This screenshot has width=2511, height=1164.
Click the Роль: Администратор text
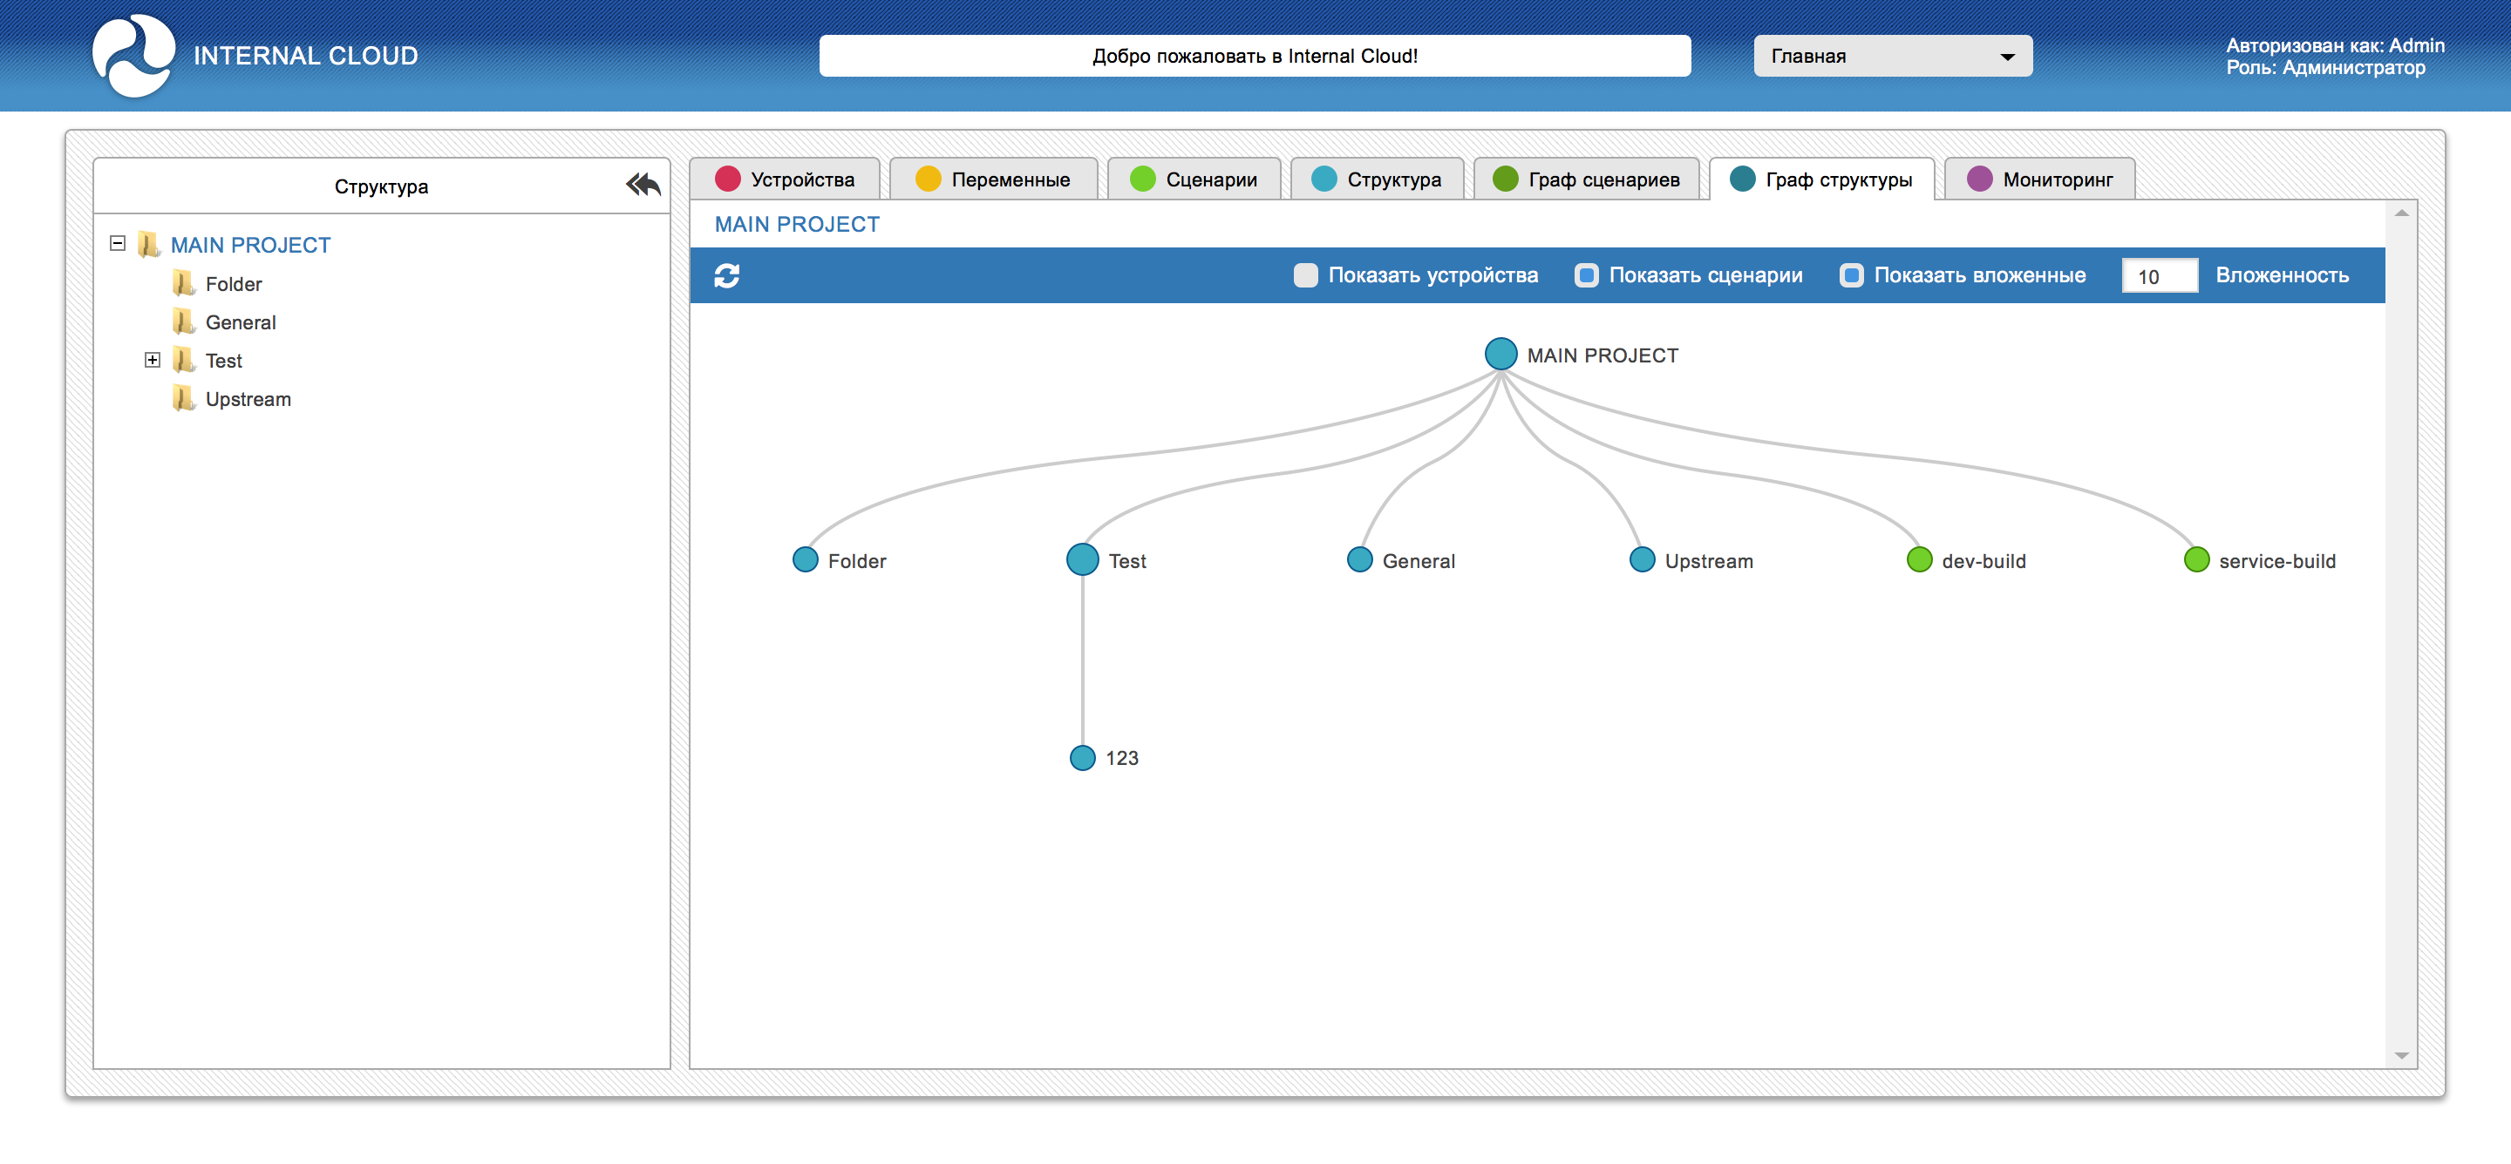(2324, 67)
